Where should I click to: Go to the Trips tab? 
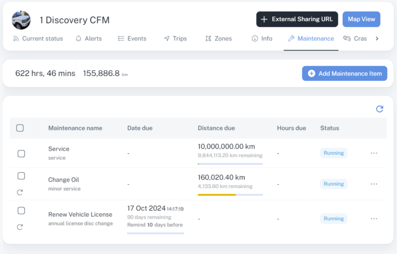175,39
